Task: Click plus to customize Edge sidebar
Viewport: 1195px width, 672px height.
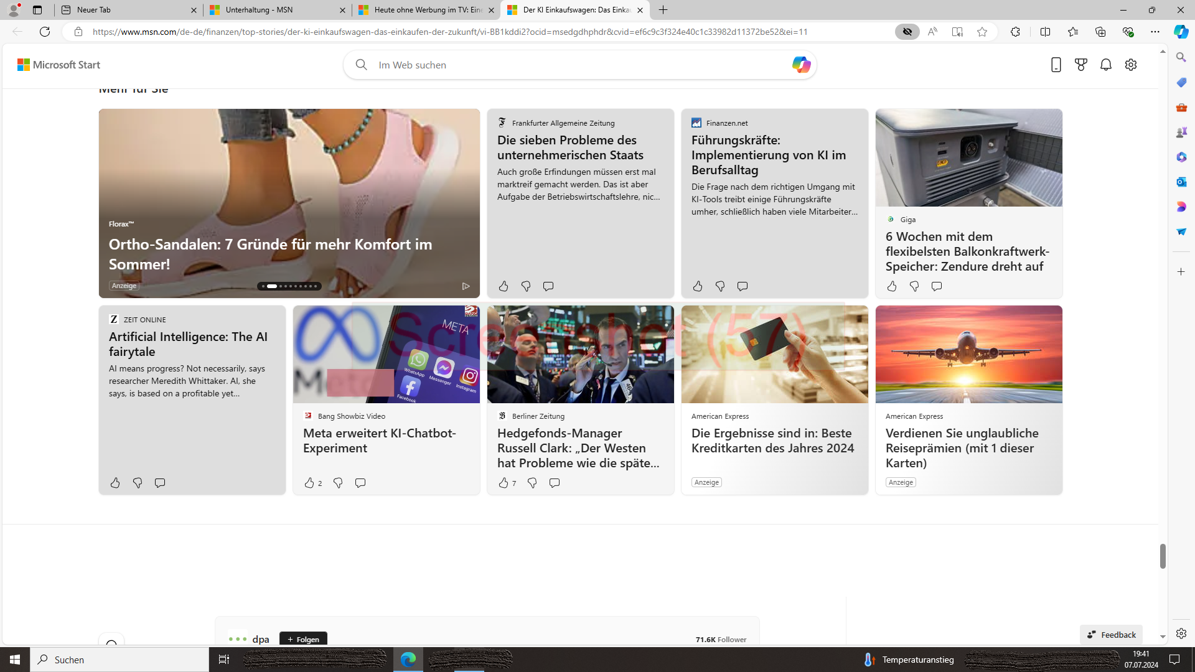Action: (1181, 272)
